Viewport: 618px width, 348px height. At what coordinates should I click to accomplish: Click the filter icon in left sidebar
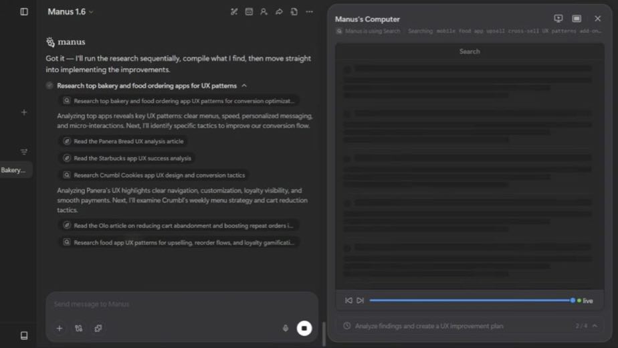[24, 152]
